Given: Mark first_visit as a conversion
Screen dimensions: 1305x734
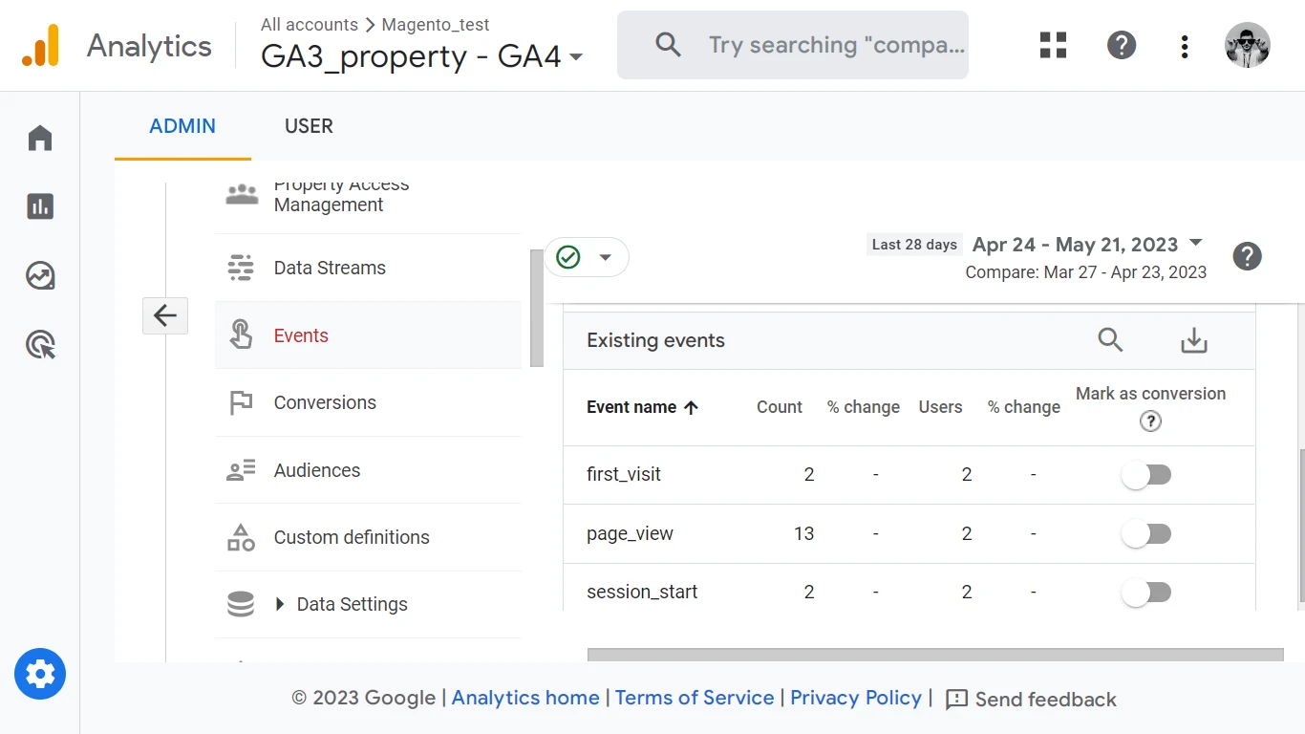Looking at the screenshot, I should tap(1146, 475).
